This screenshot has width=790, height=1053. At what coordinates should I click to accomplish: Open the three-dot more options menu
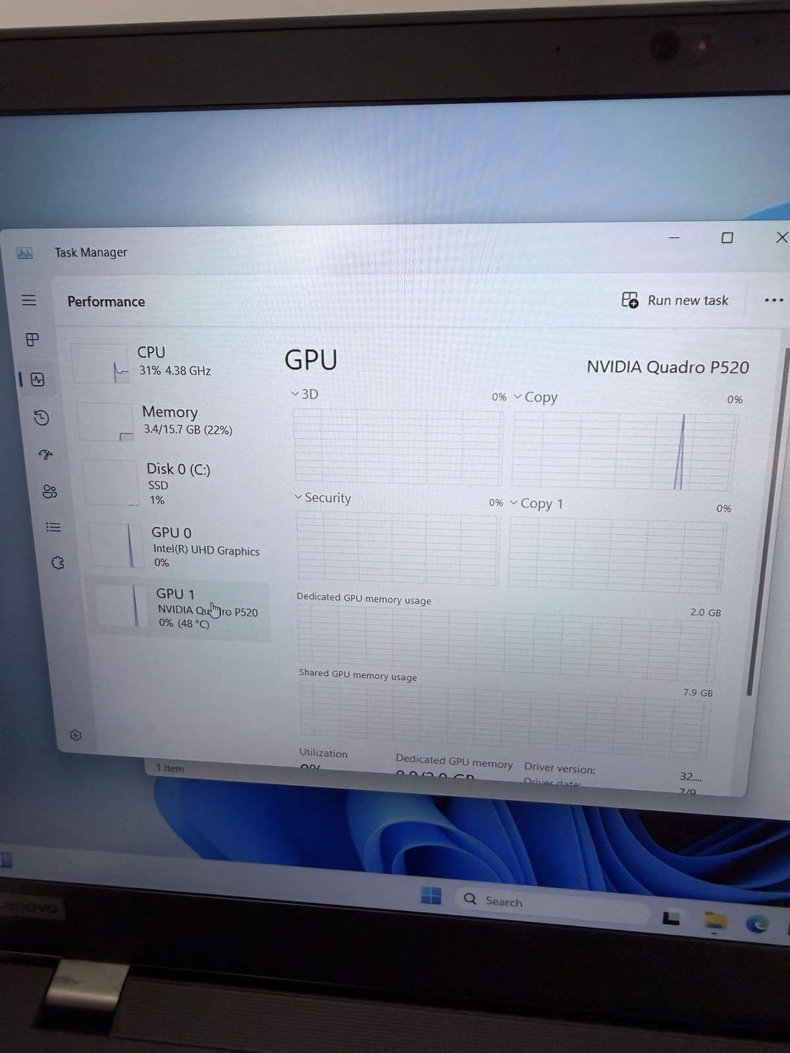(774, 300)
